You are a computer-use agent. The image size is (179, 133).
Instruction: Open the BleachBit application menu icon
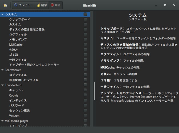5,5
